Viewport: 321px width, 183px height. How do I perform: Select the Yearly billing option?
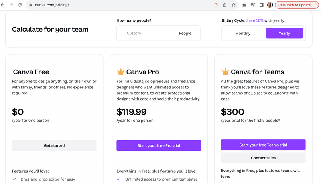click(x=284, y=33)
